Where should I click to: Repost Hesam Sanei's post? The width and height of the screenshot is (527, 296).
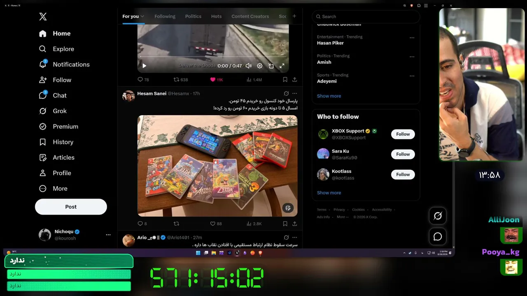(176, 224)
